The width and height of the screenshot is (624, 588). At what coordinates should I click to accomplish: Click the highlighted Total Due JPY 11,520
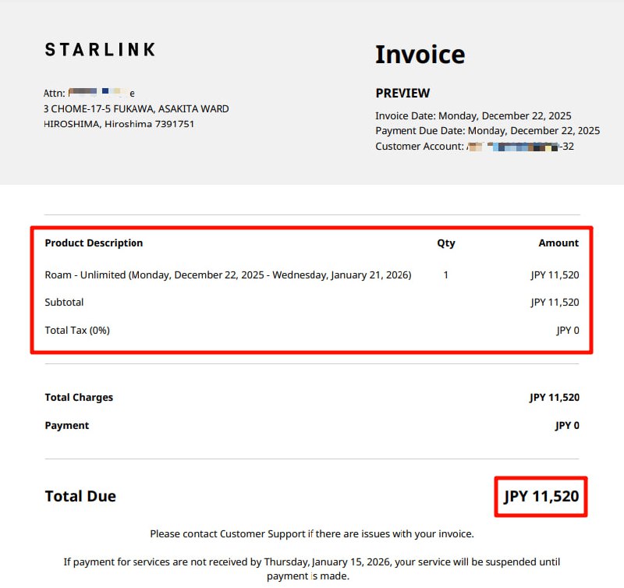pyautogui.click(x=541, y=496)
